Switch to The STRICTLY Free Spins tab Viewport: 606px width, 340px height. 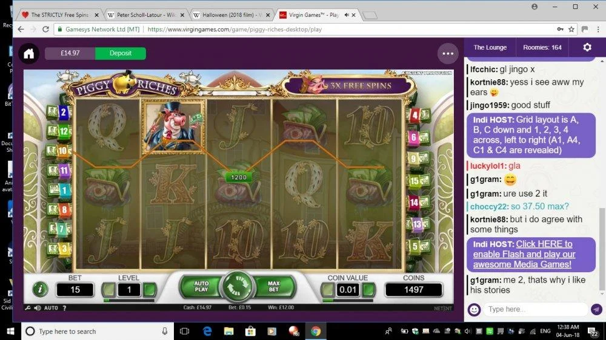[60, 15]
